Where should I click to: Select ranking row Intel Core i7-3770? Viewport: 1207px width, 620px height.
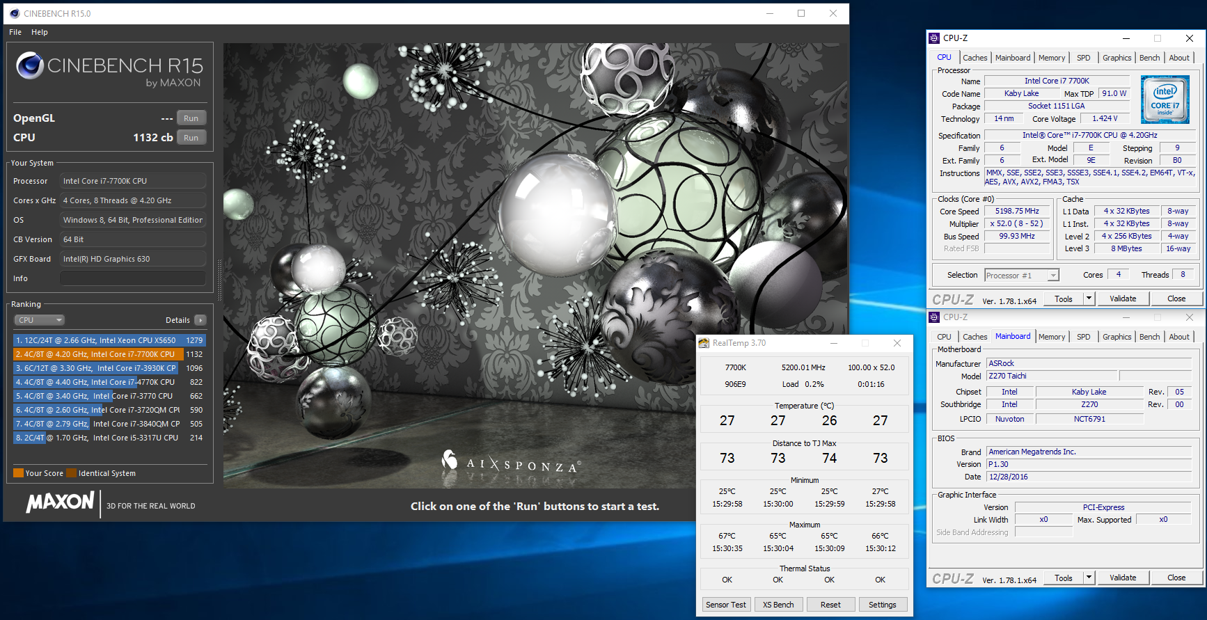[x=109, y=396]
